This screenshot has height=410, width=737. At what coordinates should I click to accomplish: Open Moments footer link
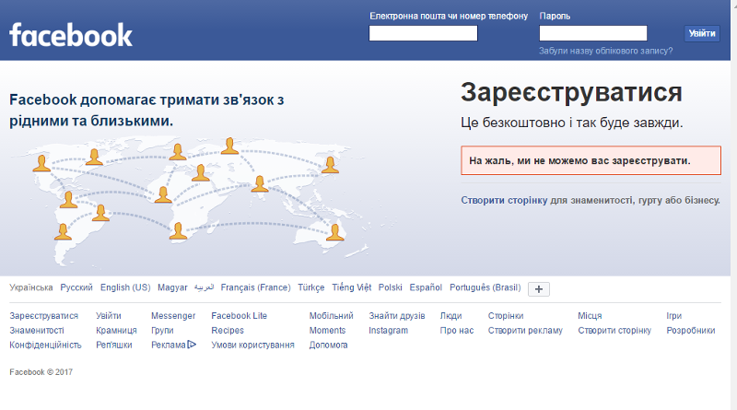point(327,331)
